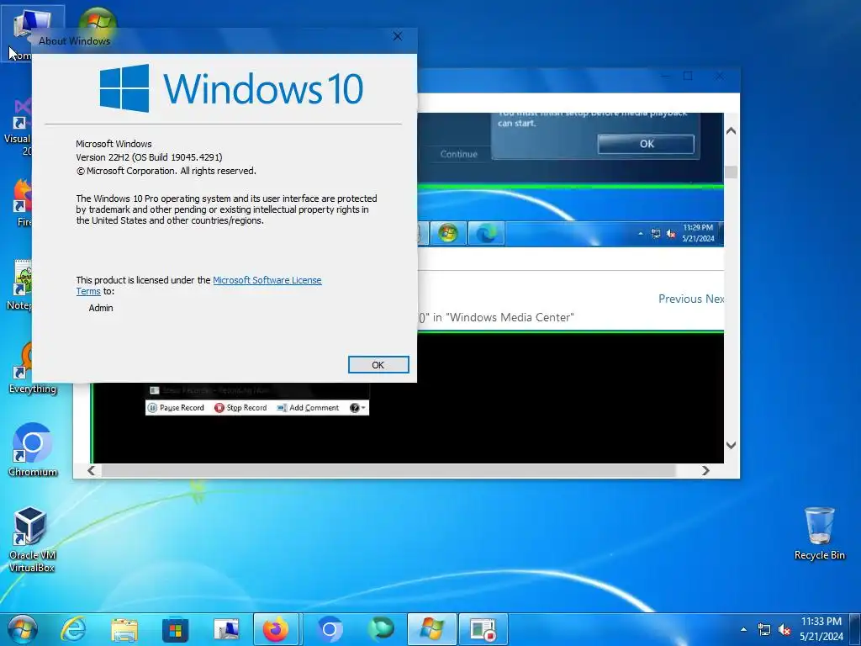Click the Show desktop strip on the taskbar

pyautogui.click(x=855, y=629)
